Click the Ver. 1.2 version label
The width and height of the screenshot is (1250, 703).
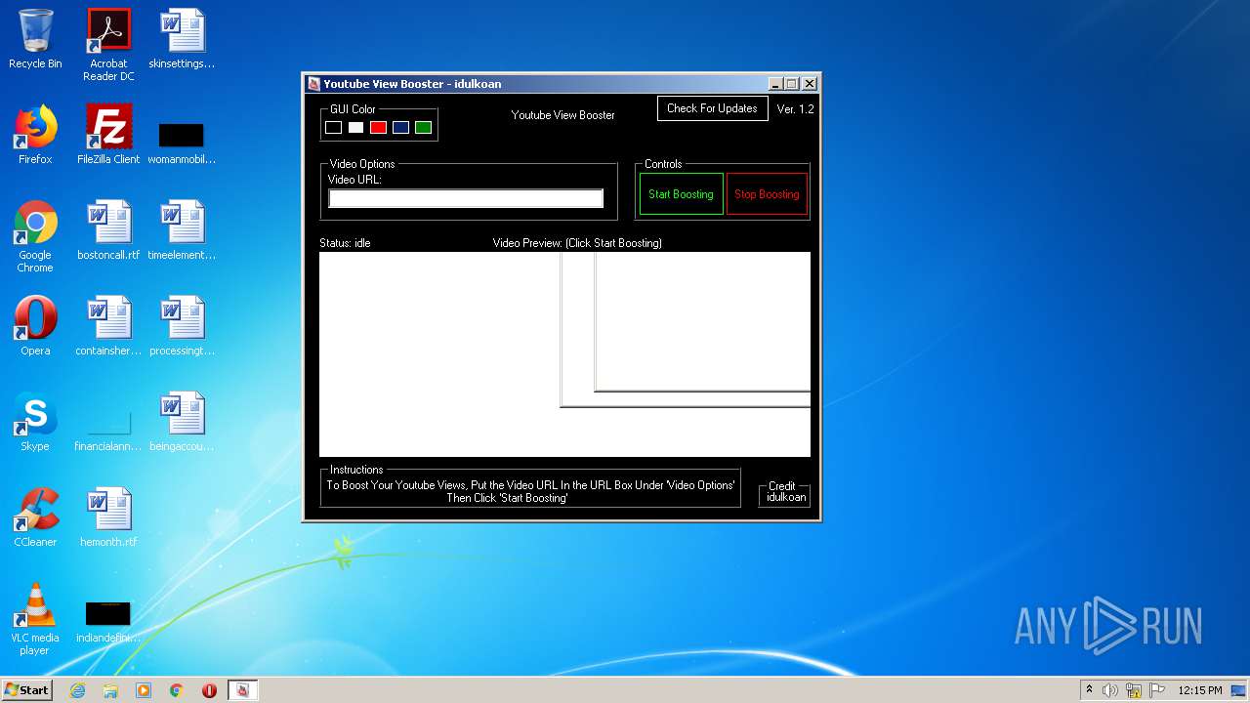[795, 109]
